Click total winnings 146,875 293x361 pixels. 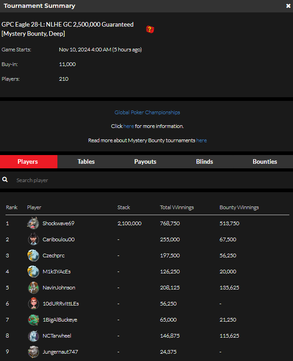[x=170, y=336]
